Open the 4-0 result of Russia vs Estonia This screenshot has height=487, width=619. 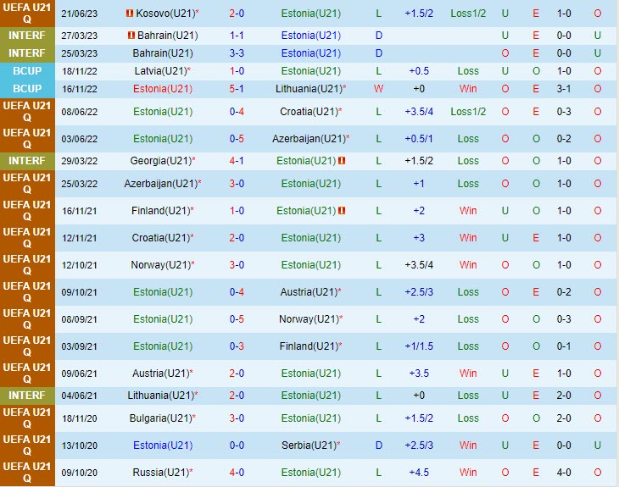pos(237,473)
